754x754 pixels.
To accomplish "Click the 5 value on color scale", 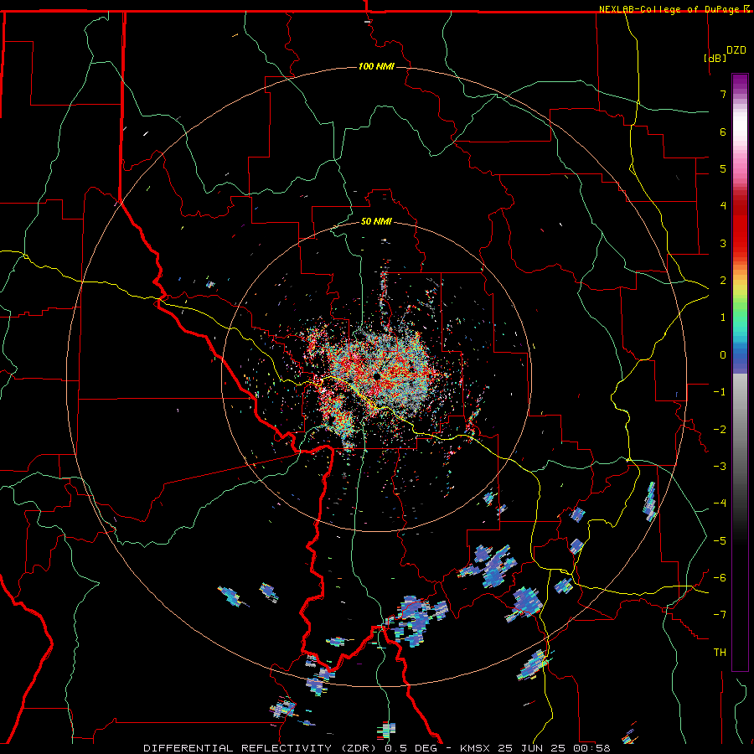I will click(x=723, y=168).
